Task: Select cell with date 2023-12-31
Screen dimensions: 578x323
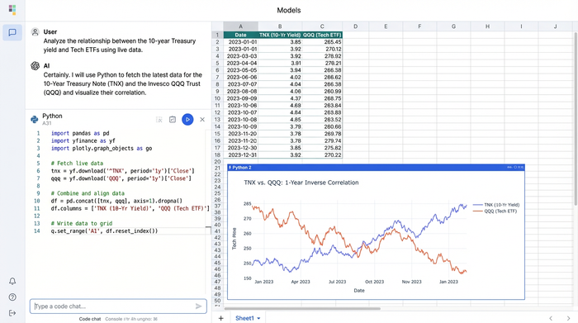Action: 241,154
